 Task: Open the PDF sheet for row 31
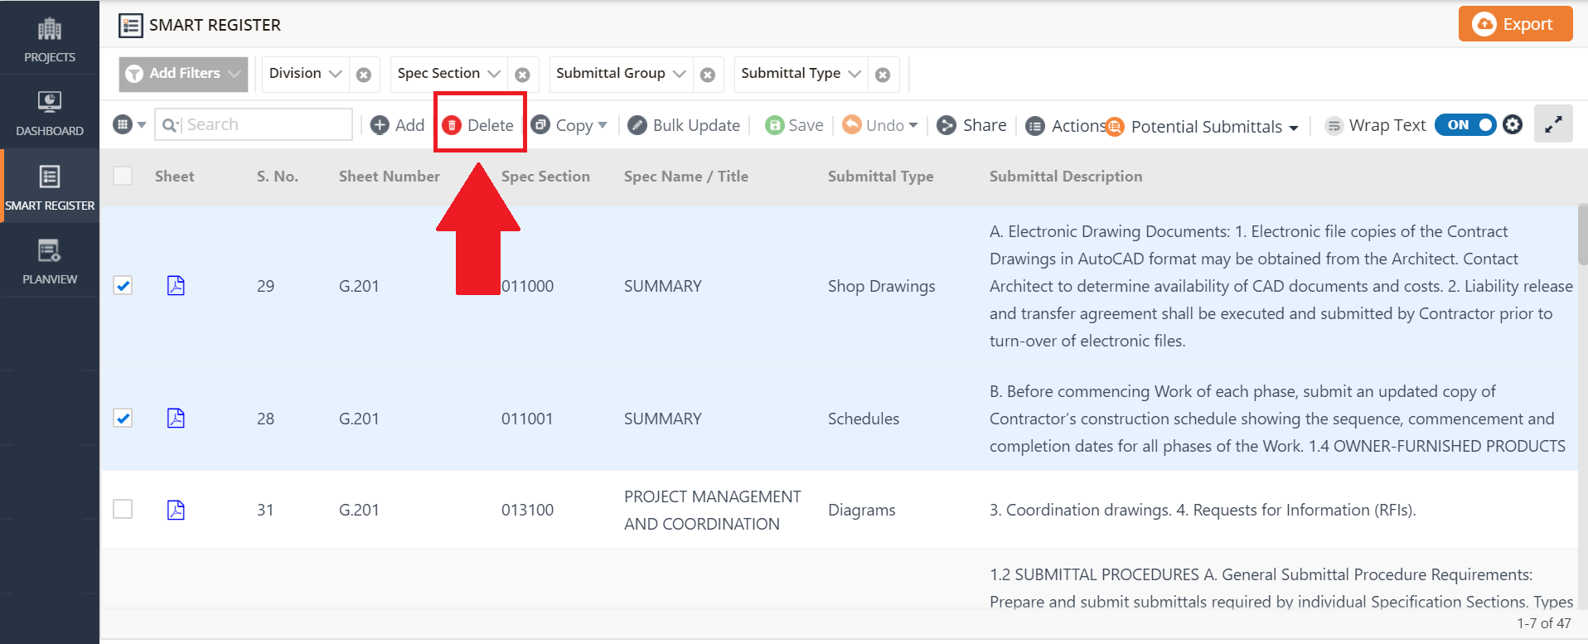(x=176, y=510)
